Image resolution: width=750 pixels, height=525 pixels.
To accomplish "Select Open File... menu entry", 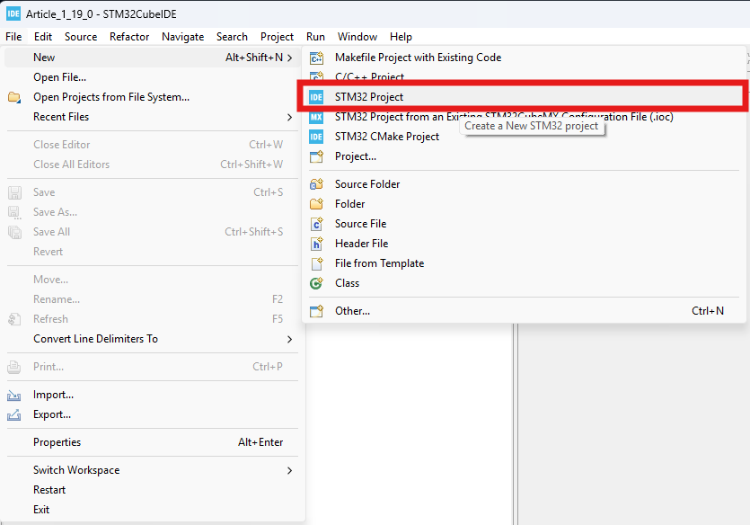I will click(x=59, y=77).
